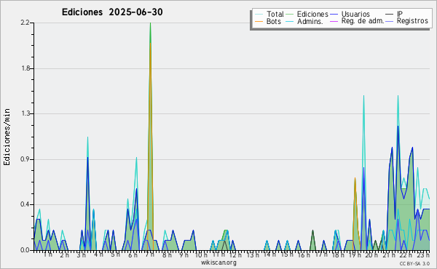437x269 pixels.
Task: Click the magenta Reg. de adm. legend line
Action: tap(334, 21)
